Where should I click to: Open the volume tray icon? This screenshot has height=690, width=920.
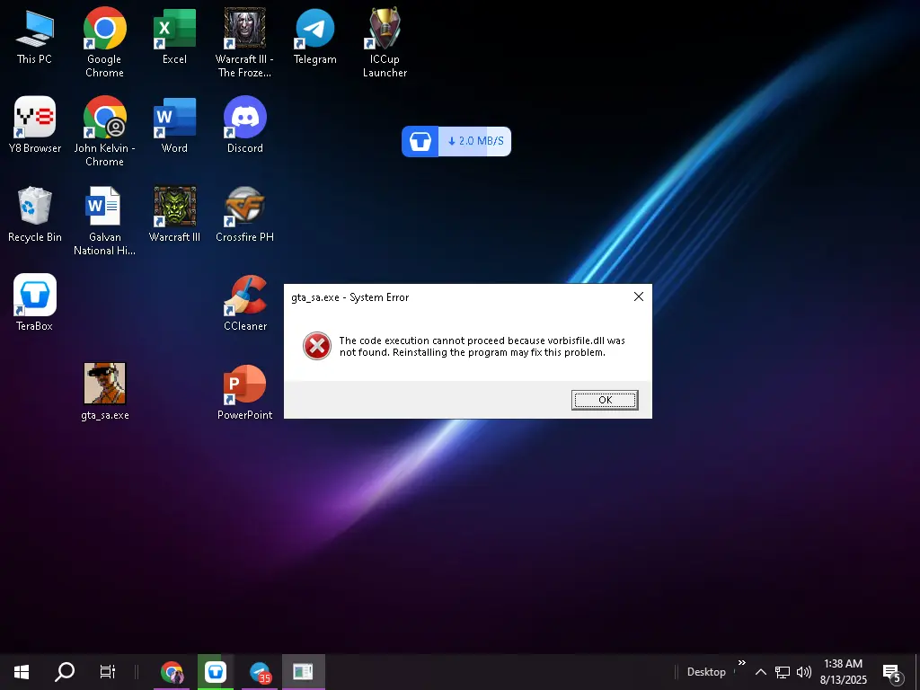(x=804, y=672)
